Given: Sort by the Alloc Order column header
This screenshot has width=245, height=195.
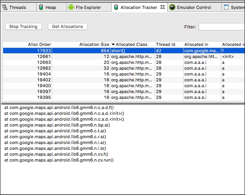Looking at the screenshot, I should pos(27,45).
